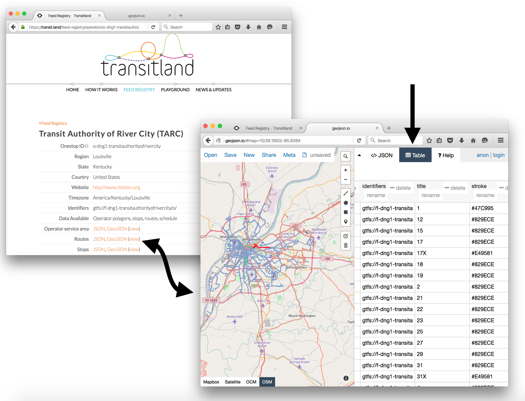The width and height of the screenshot is (525, 401).
Task: Click the Search field in geojson.io window
Action: coord(395,140)
